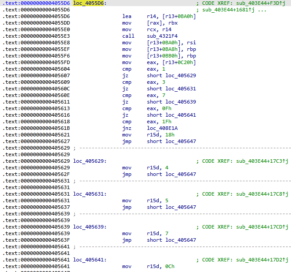Click the 18h value in mov r15d

pos(170,135)
